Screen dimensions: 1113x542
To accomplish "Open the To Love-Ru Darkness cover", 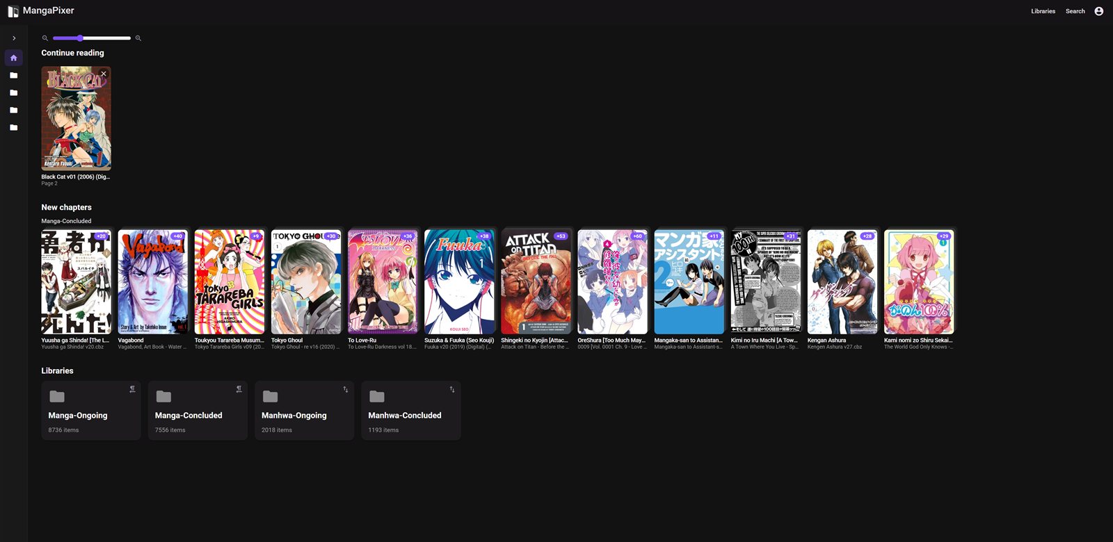I will [x=383, y=282].
